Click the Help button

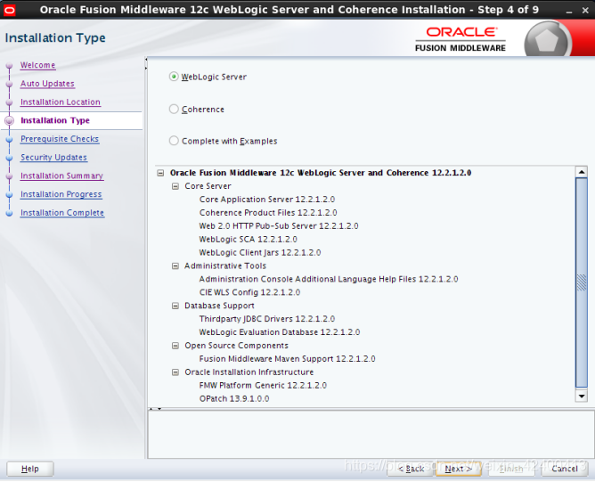[x=30, y=470]
